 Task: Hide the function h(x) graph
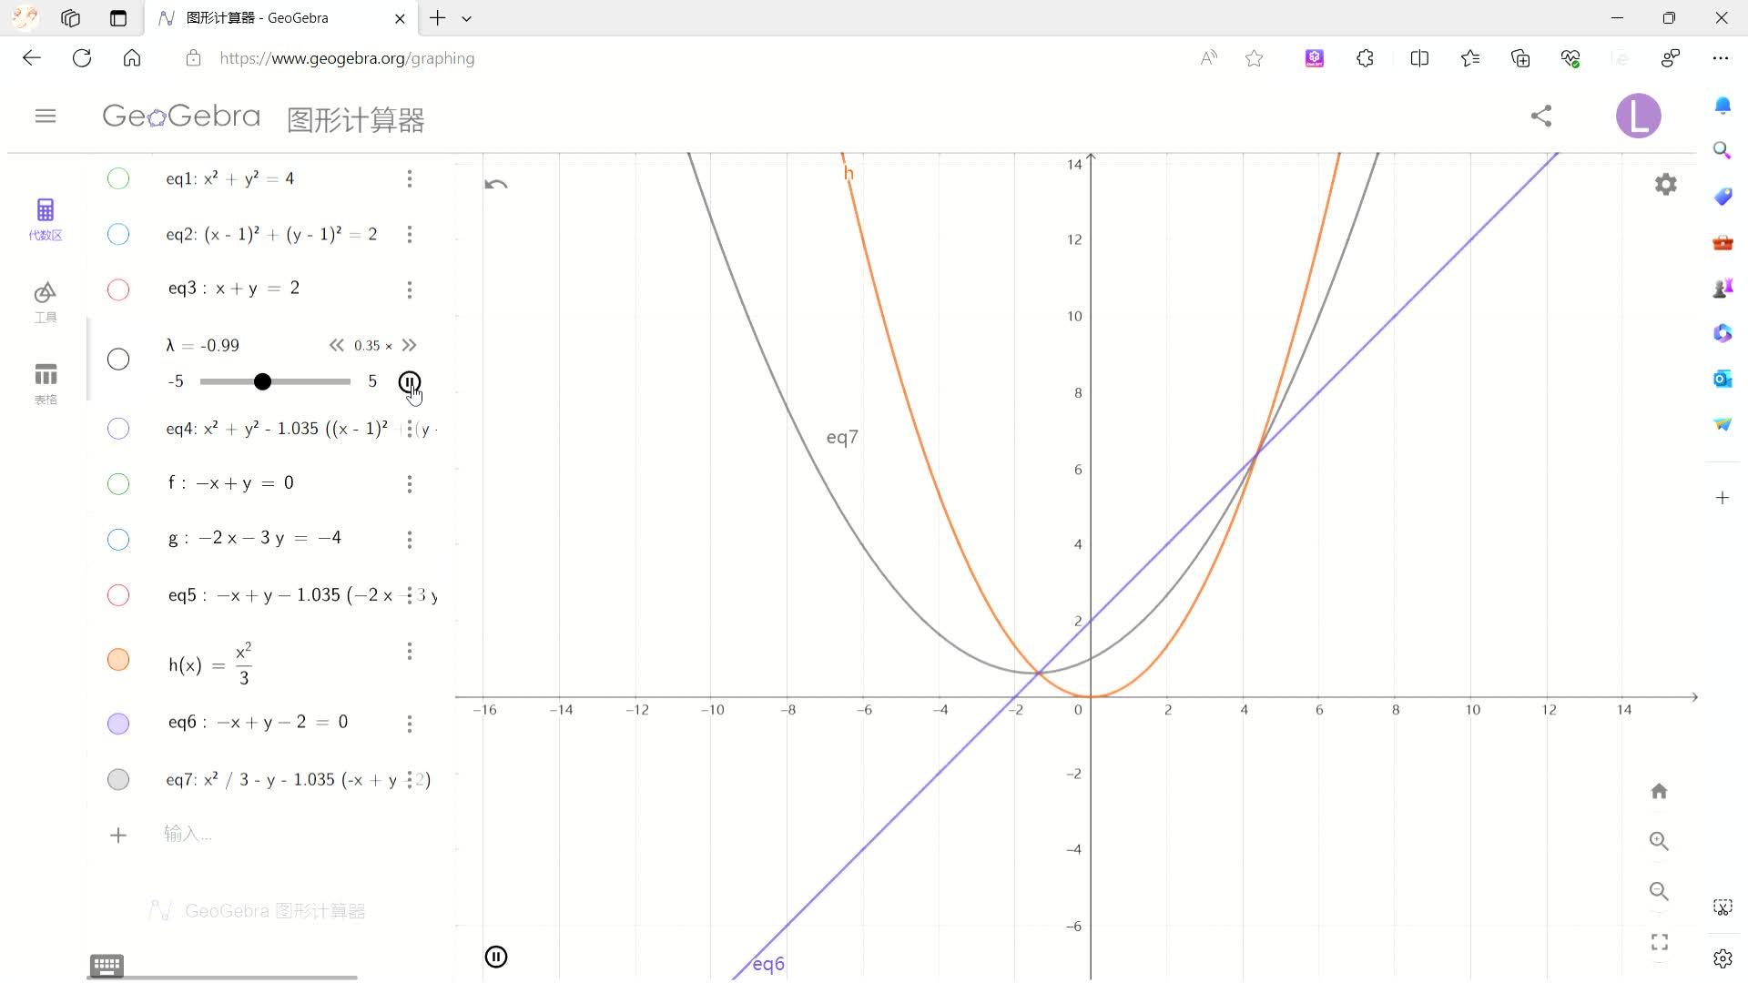pos(118,660)
